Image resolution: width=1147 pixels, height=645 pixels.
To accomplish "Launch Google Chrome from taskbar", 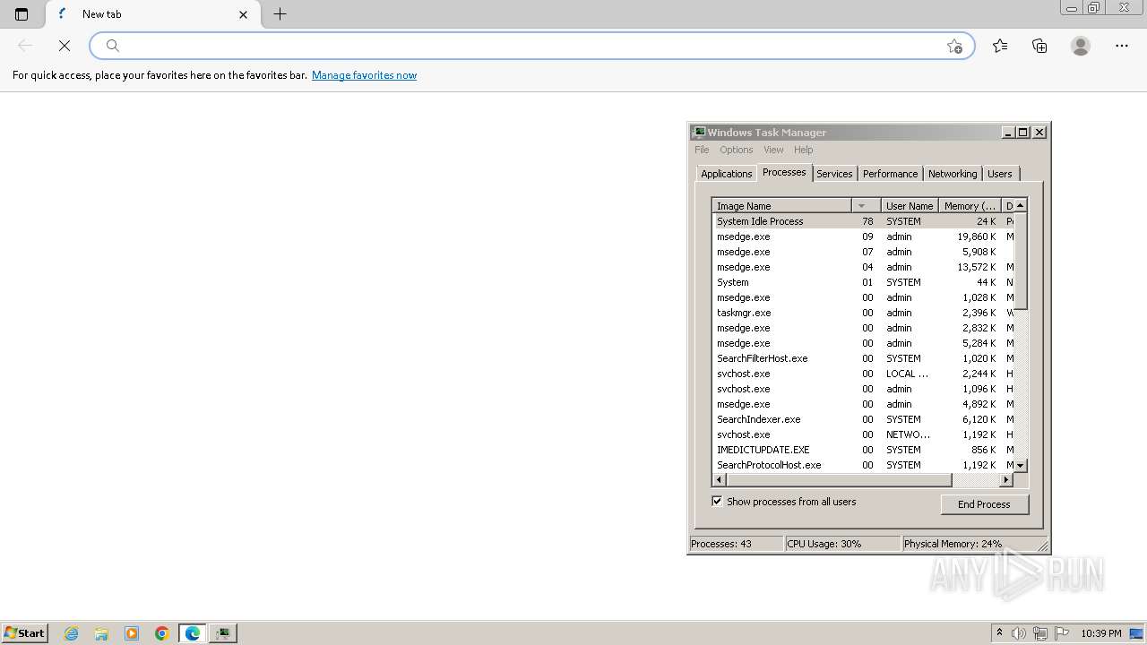I will point(162,633).
